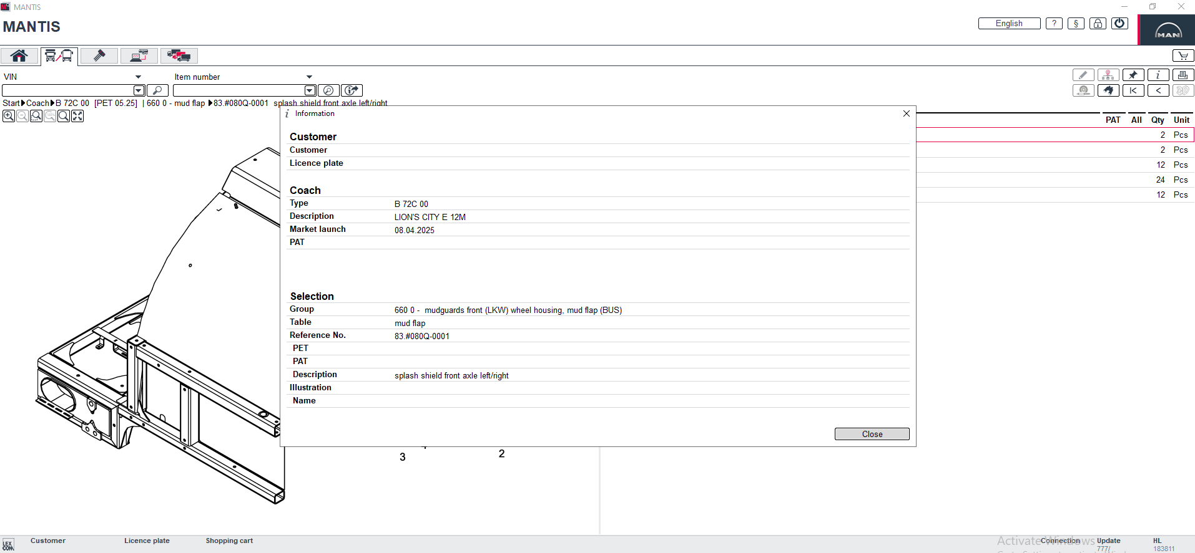Zoom in on the illustration

click(9, 116)
